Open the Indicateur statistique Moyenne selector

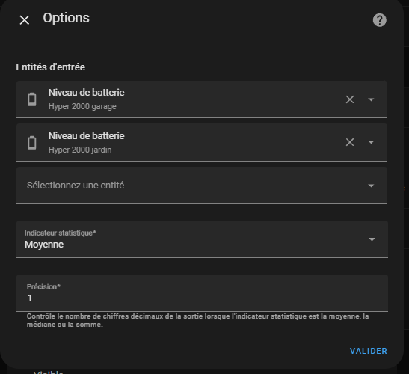coord(202,239)
